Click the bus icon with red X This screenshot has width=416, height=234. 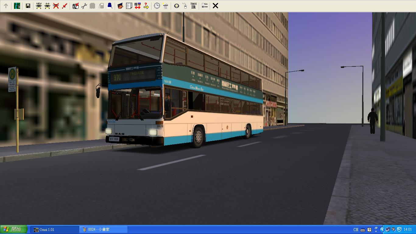(x=56, y=6)
